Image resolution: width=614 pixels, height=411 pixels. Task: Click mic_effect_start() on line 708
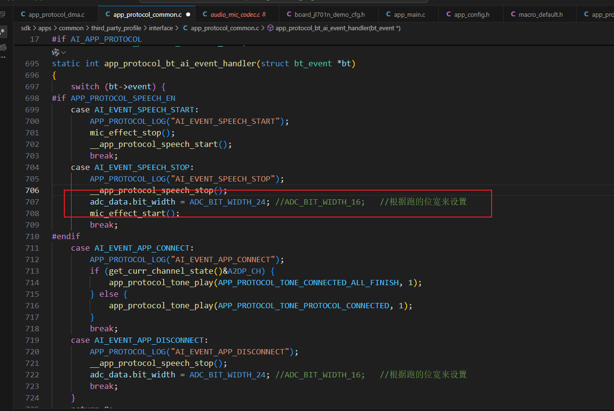click(134, 213)
